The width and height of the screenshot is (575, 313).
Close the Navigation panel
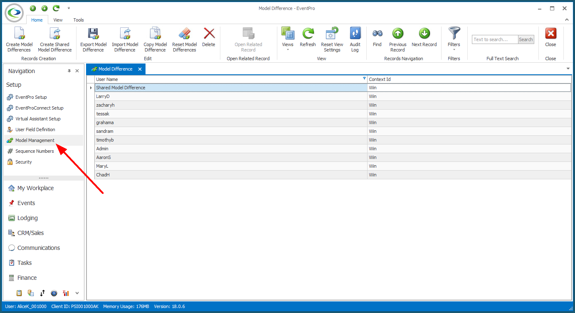(x=77, y=71)
